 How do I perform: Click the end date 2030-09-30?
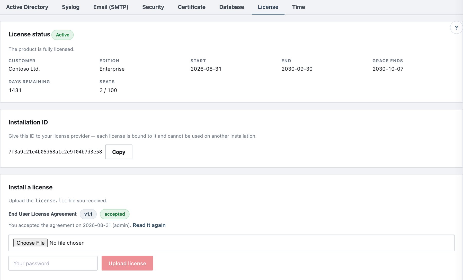(x=297, y=69)
